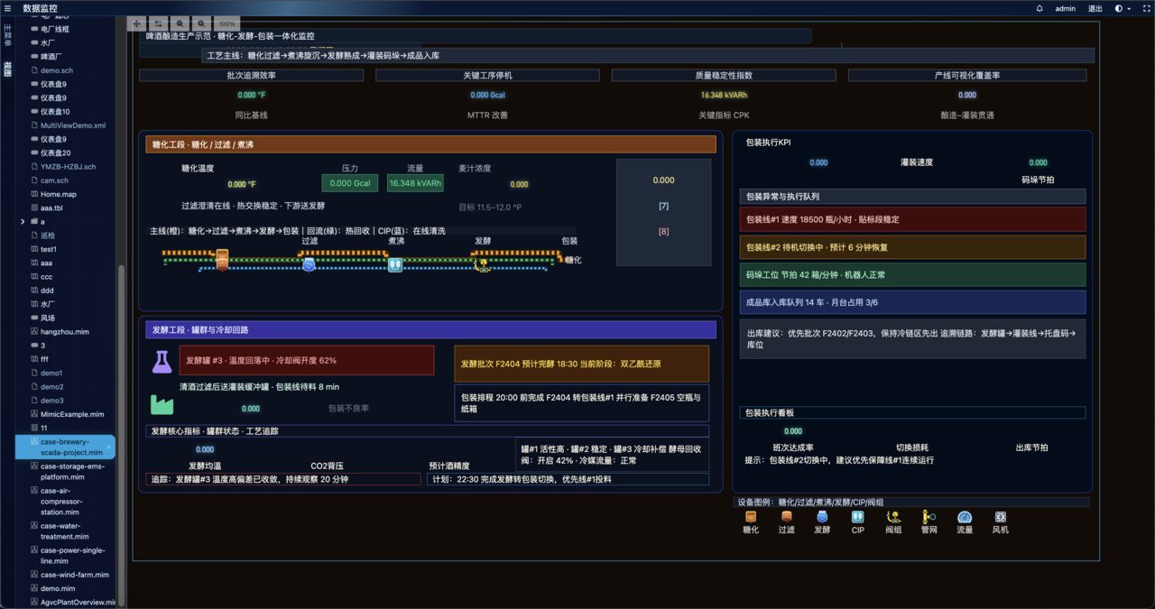
Task: Click the CIP icon under 煮沸 on process line
Action: pyautogui.click(x=394, y=264)
